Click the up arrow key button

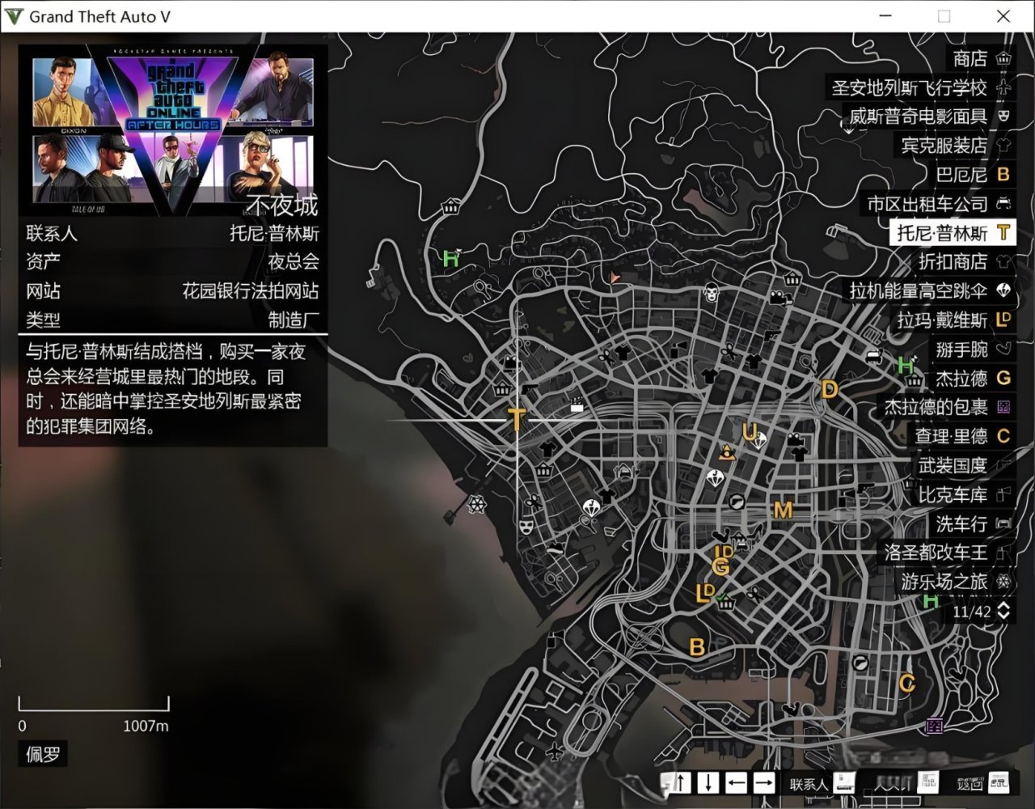click(680, 782)
